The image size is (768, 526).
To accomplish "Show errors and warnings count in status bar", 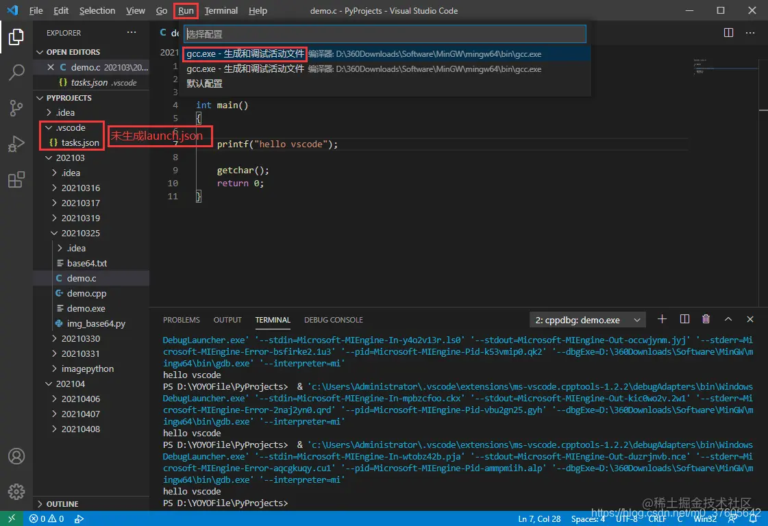I will pos(47,518).
